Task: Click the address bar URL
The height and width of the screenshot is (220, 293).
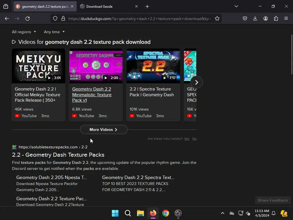Action: point(139,19)
